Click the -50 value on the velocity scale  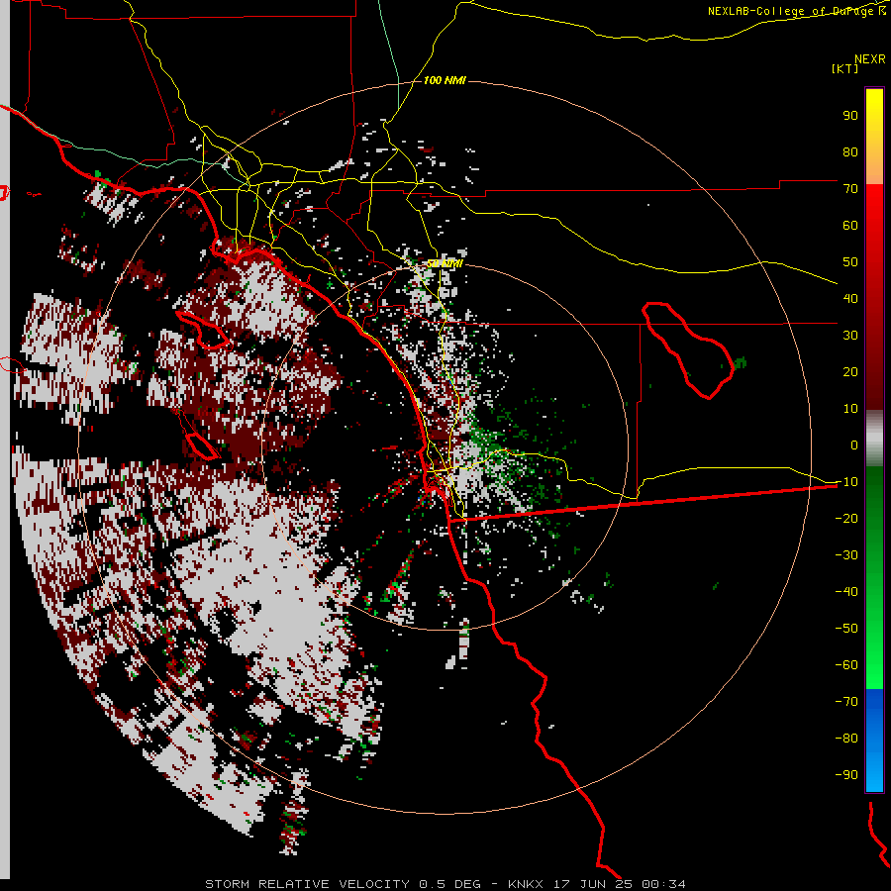pyautogui.click(x=846, y=629)
